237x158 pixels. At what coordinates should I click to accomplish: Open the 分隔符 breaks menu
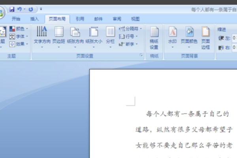pyautogui.click(x=130, y=28)
